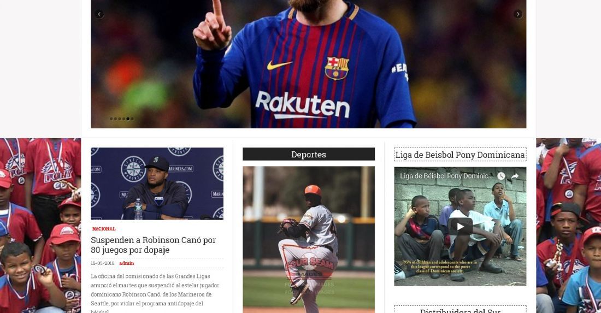
Task: Click the Deportes section header
Action: (309, 154)
